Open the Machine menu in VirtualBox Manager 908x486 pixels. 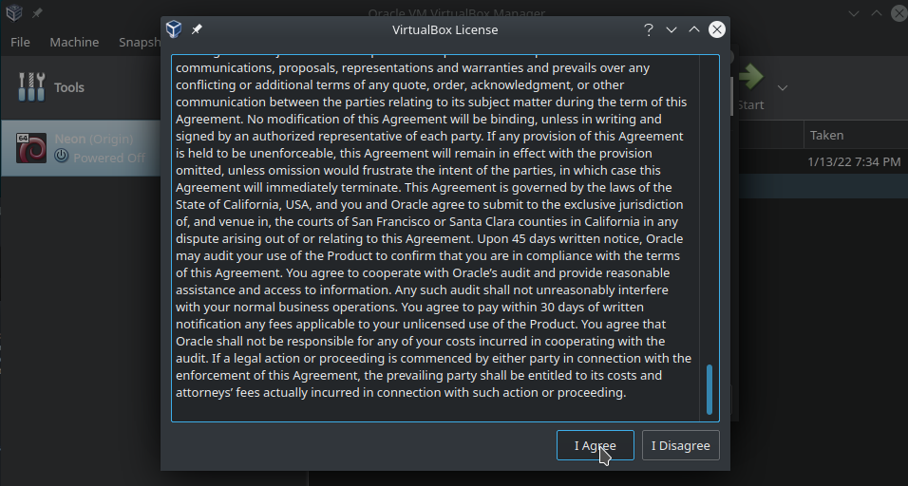click(x=74, y=42)
